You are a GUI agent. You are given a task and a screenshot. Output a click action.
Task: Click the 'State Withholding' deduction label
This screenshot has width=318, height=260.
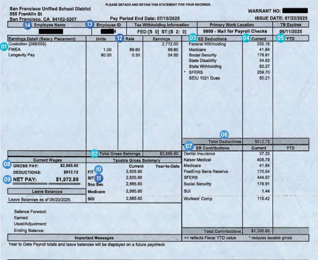pyautogui.click(x=205, y=67)
